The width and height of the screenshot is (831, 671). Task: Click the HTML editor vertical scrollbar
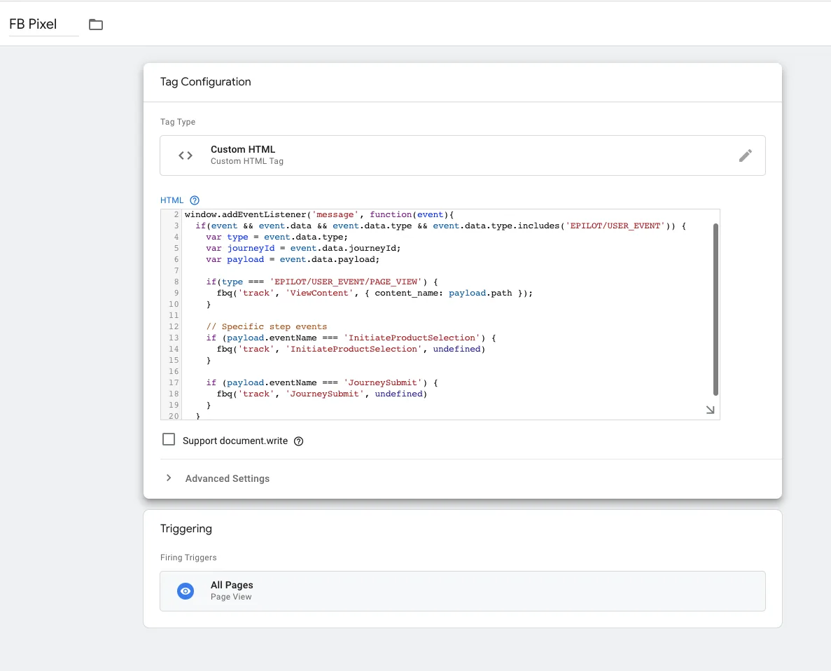pos(715,310)
